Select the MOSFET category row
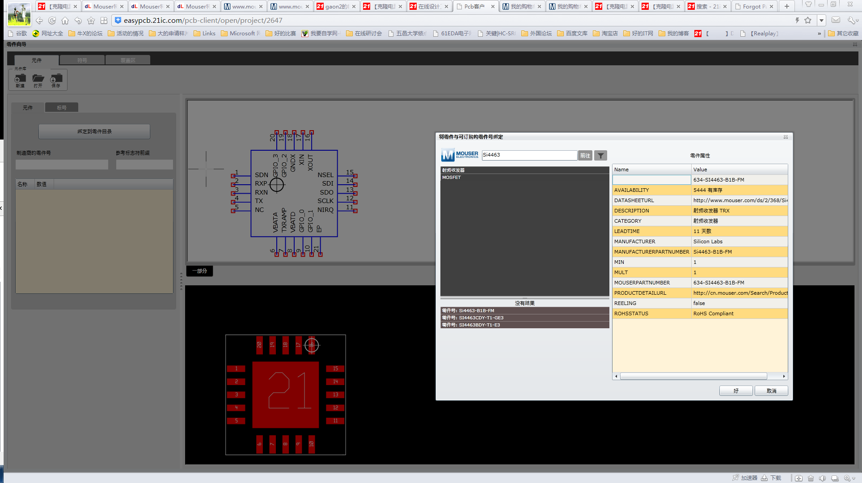This screenshot has width=862, height=483. click(524, 178)
